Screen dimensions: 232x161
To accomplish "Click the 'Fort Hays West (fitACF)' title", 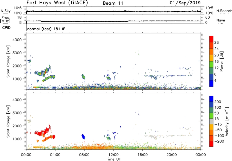I will (x=57, y=3).
